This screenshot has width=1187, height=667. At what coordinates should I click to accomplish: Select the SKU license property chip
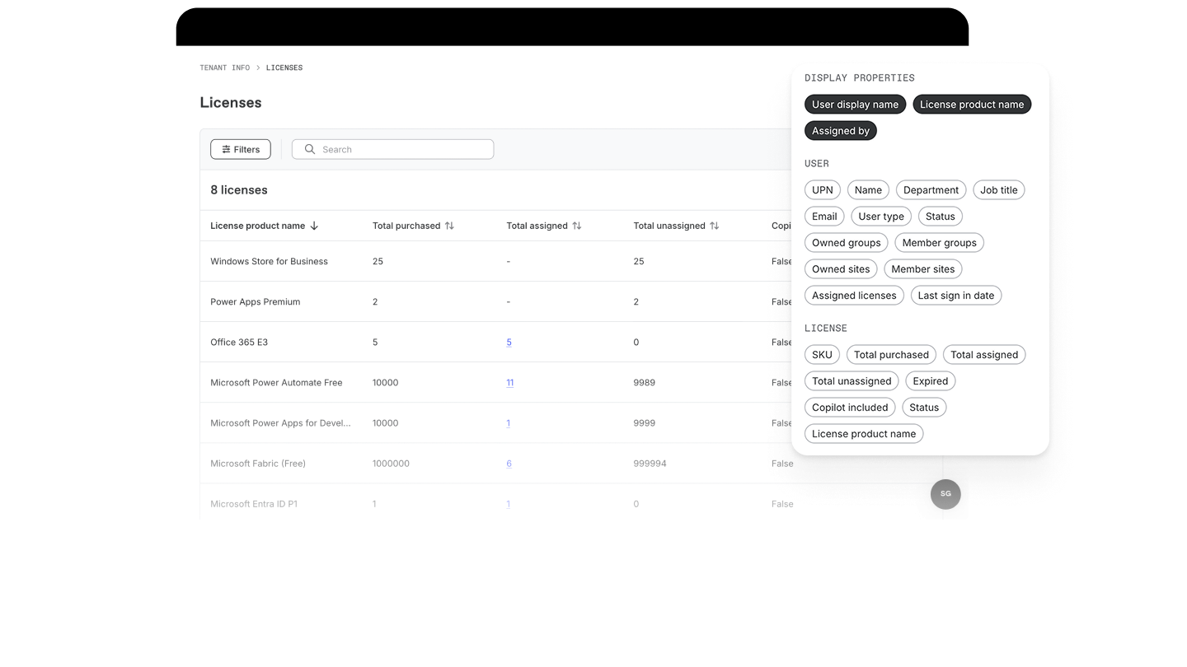(822, 355)
